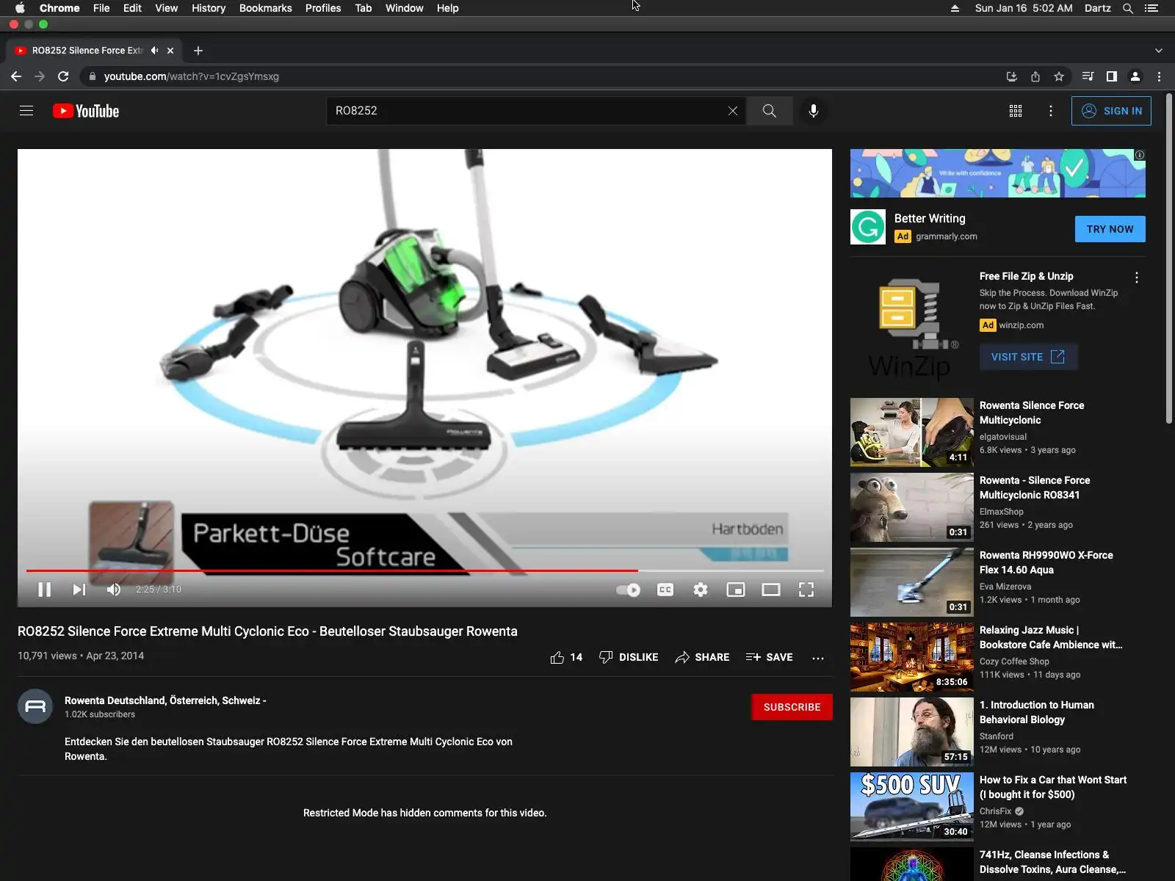1175x881 pixels.
Task: Reload the page
Action: pos(63,76)
